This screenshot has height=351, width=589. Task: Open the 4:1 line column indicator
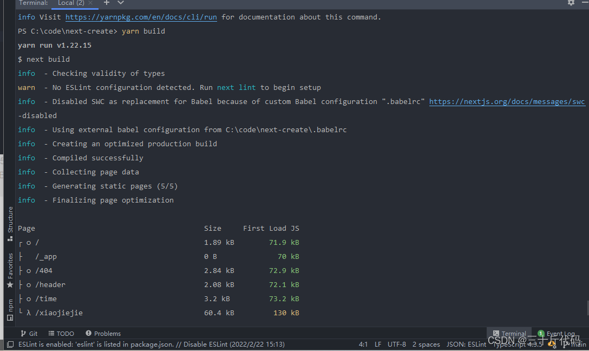click(x=363, y=344)
